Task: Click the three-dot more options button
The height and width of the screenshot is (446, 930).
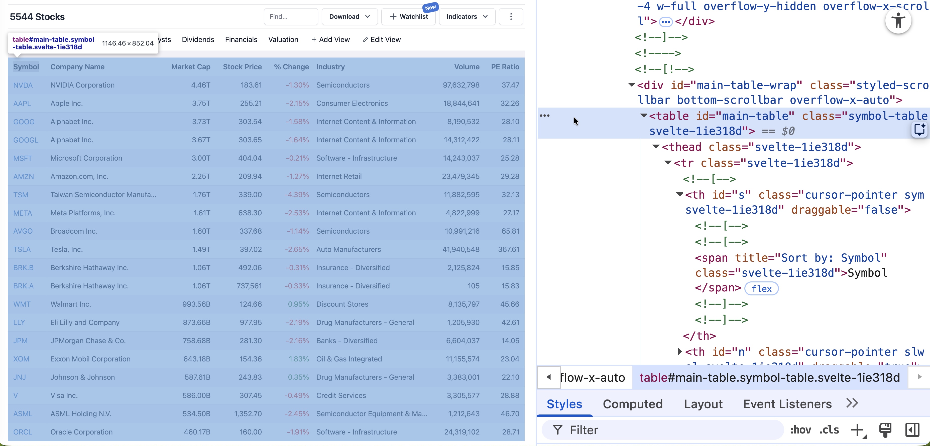Action: [x=511, y=17]
